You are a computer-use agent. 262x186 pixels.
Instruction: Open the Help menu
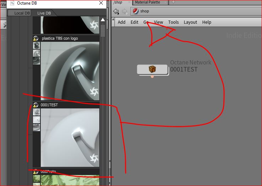[x=207, y=22]
